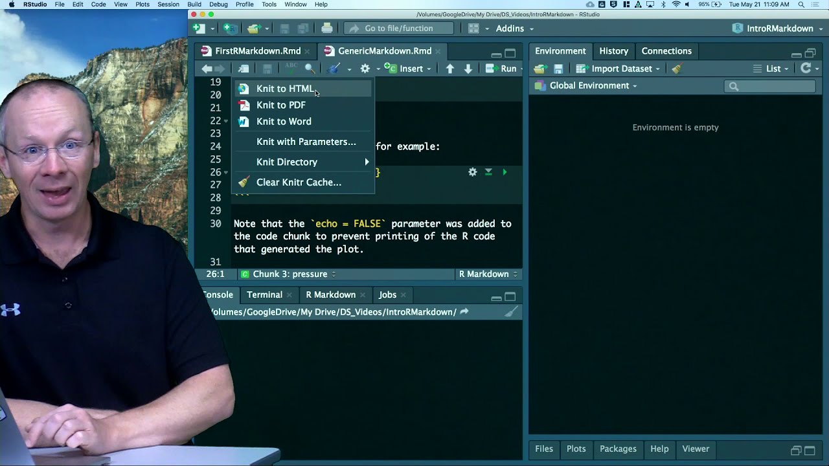Viewport: 829px width, 466px height.
Task: Switch to FirstRMarkdown.Rmd tab
Action: pos(257,51)
